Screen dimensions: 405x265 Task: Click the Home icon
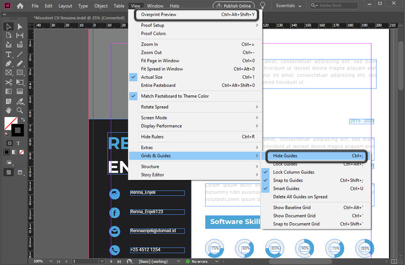[x=20, y=6]
